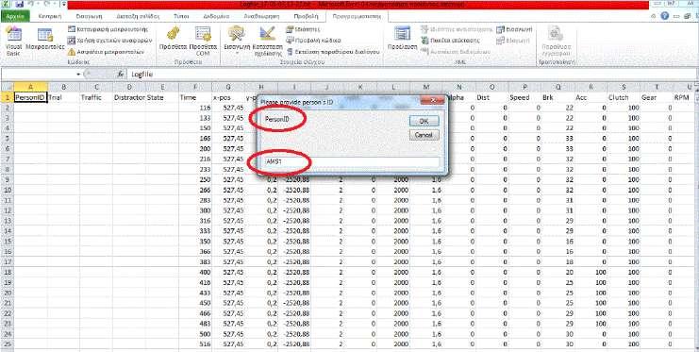Viewport: 699px width, 352px height.
Task: Open the Name Box dropdown arrow
Action: click(78, 74)
